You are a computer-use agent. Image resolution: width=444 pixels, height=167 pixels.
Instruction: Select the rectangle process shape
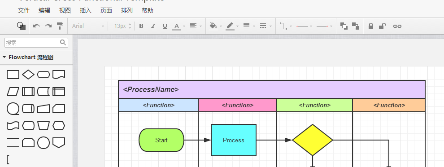coord(13,75)
